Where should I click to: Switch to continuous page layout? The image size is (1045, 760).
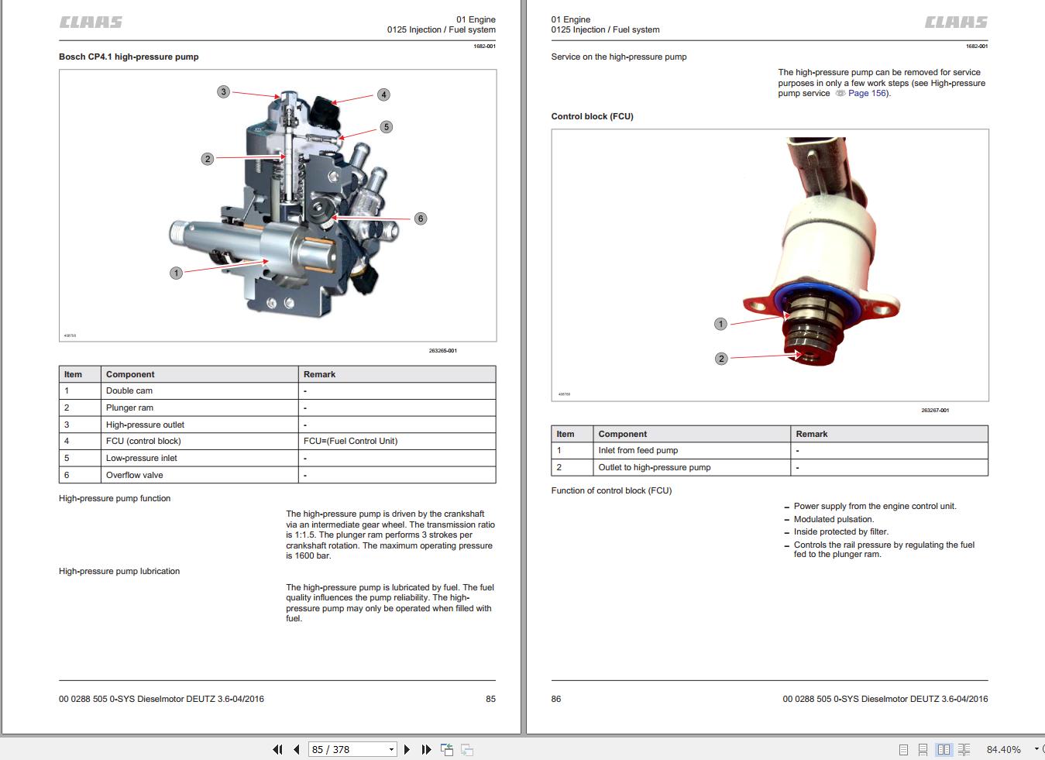coord(923,750)
